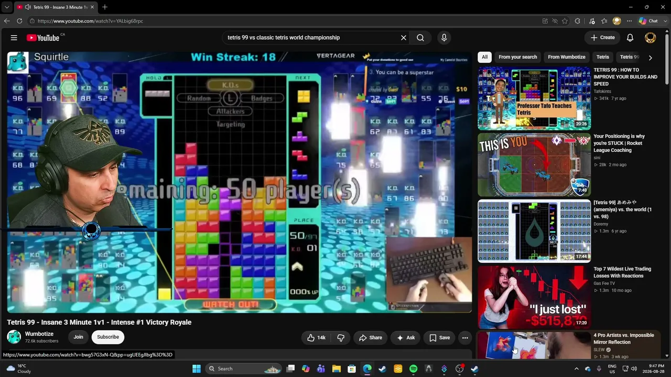
Task: Show more filter chips with the arrow
Action: click(650, 58)
